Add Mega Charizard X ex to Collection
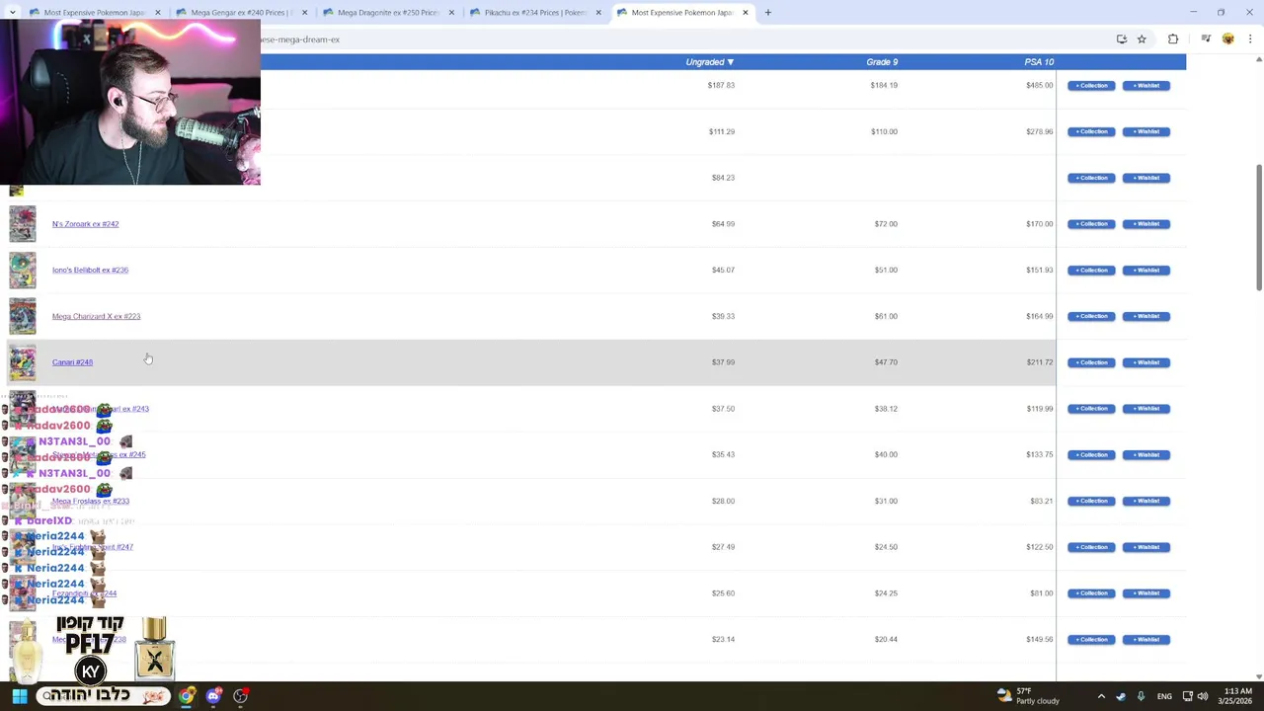The image size is (1264, 711). tap(1091, 316)
